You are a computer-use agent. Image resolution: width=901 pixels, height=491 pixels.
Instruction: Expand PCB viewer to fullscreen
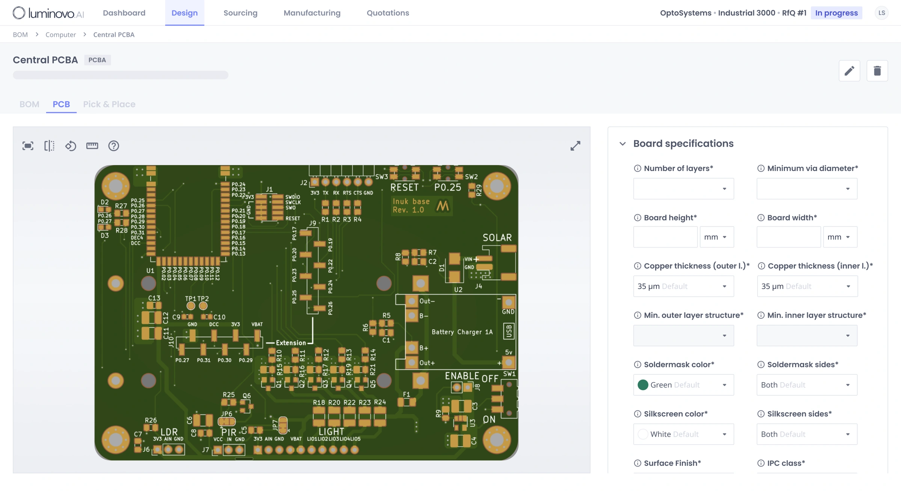point(575,146)
